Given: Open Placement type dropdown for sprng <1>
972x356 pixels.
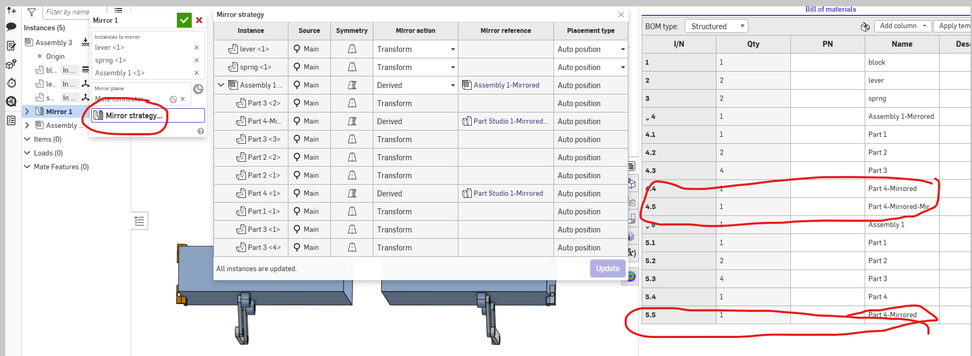Looking at the screenshot, I should point(623,67).
